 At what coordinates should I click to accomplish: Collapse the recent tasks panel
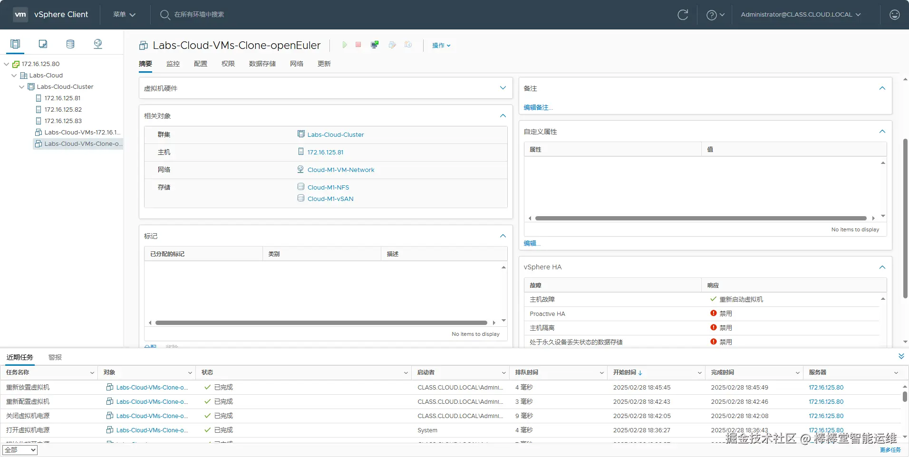point(901,356)
